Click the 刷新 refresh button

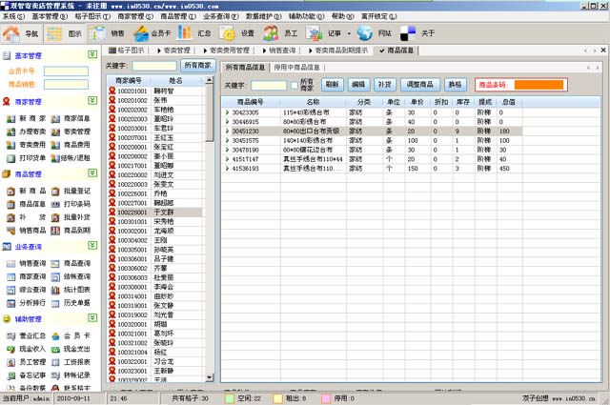tap(331, 85)
